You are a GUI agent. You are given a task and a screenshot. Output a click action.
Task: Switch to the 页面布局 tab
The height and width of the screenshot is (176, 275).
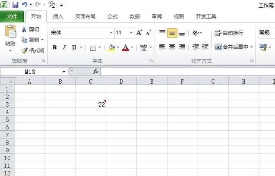point(85,16)
